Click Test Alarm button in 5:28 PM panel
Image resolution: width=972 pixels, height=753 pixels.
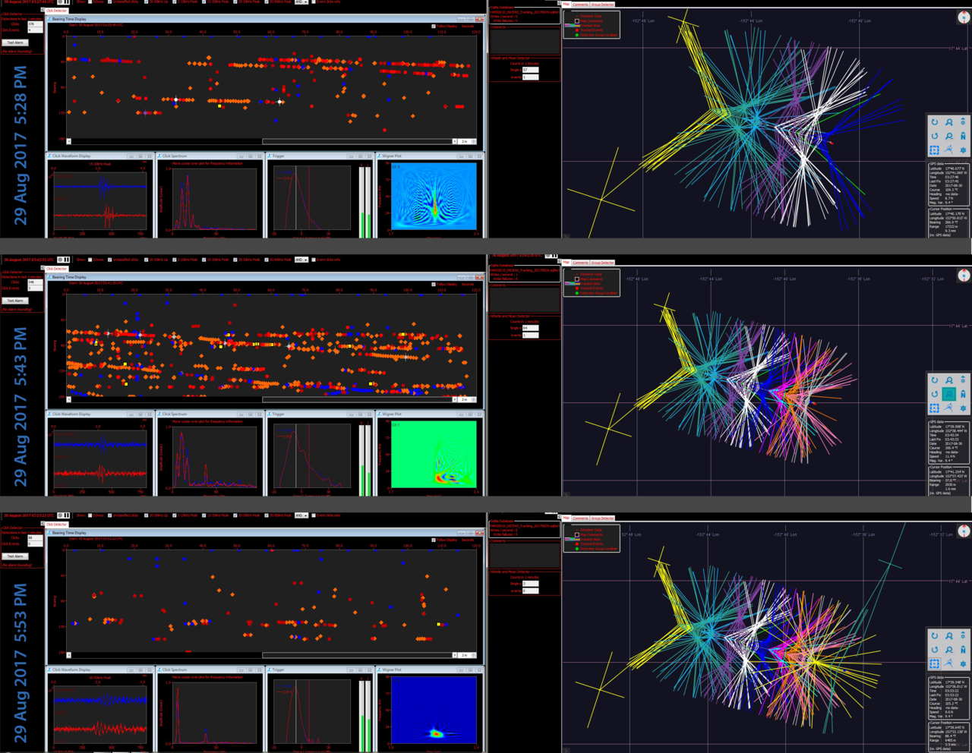(x=15, y=43)
